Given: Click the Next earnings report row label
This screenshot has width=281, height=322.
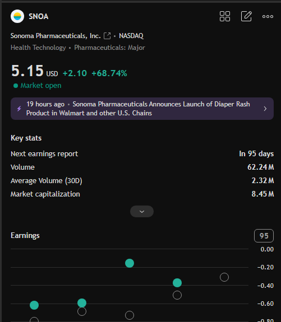Looking at the screenshot, I should coord(44,154).
